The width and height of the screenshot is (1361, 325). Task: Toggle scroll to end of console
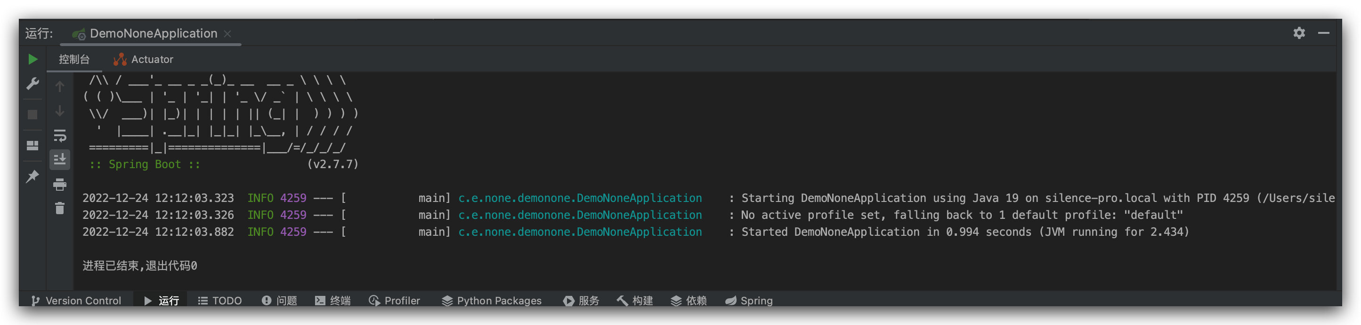[x=60, y=160]
